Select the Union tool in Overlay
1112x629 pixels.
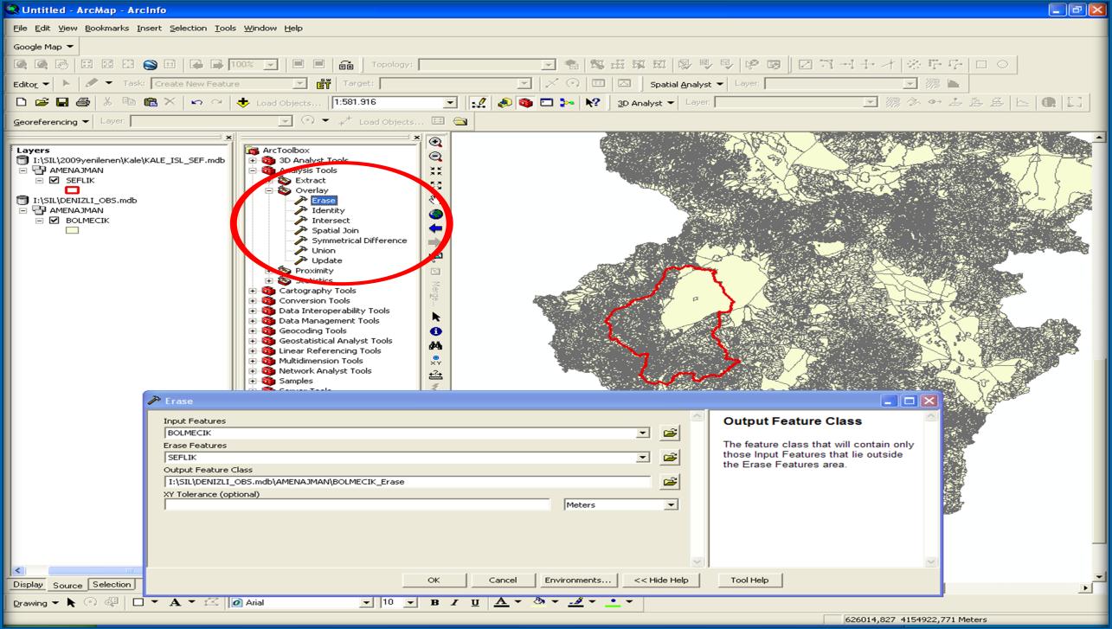324,250
